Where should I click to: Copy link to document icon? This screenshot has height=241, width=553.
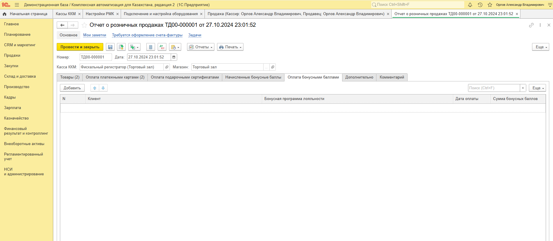pos(531,25)
